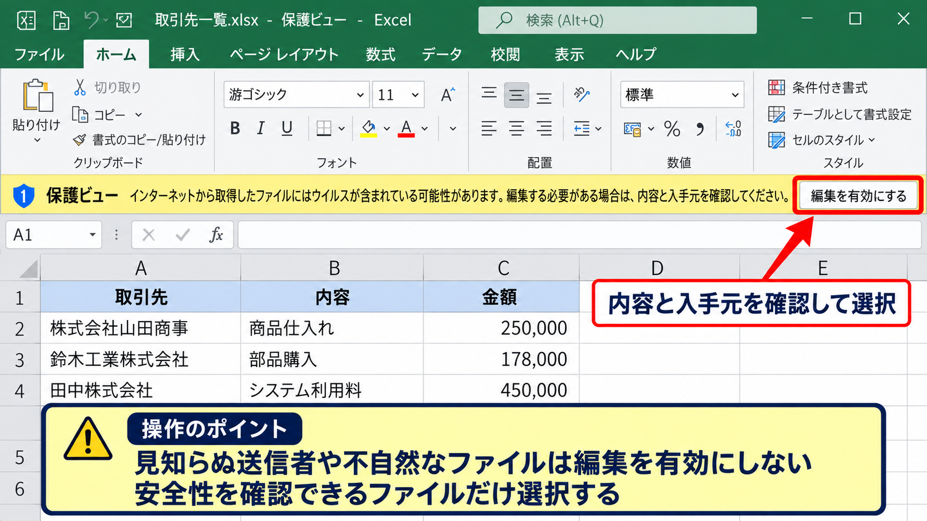The height and width of the screenshot is (521, 927).
Task: Click the select all corner triangle
Action: tap(29, 268)
